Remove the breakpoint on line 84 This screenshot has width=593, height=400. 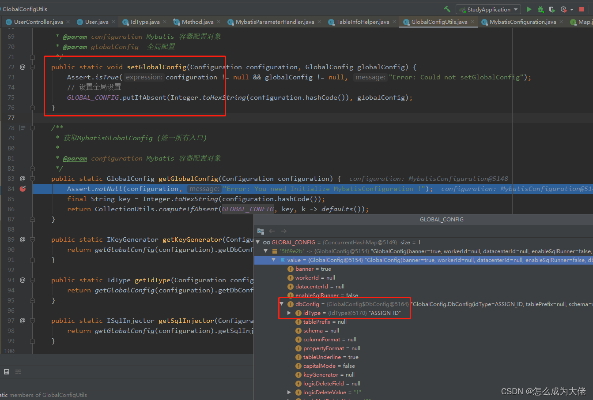tap(23, 189)
